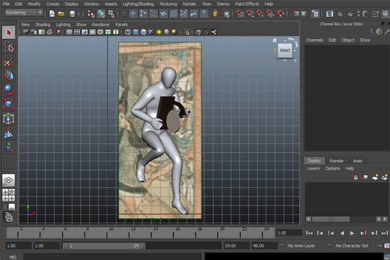Select the arrow Select tool

click(8, 32)
